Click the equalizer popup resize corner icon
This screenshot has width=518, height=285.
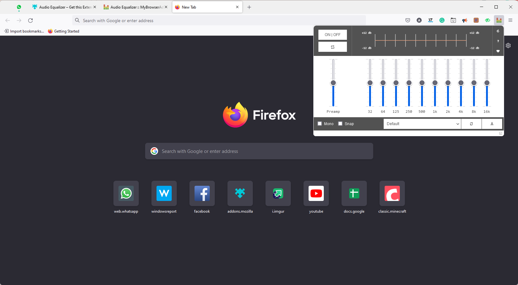(501, 133)
